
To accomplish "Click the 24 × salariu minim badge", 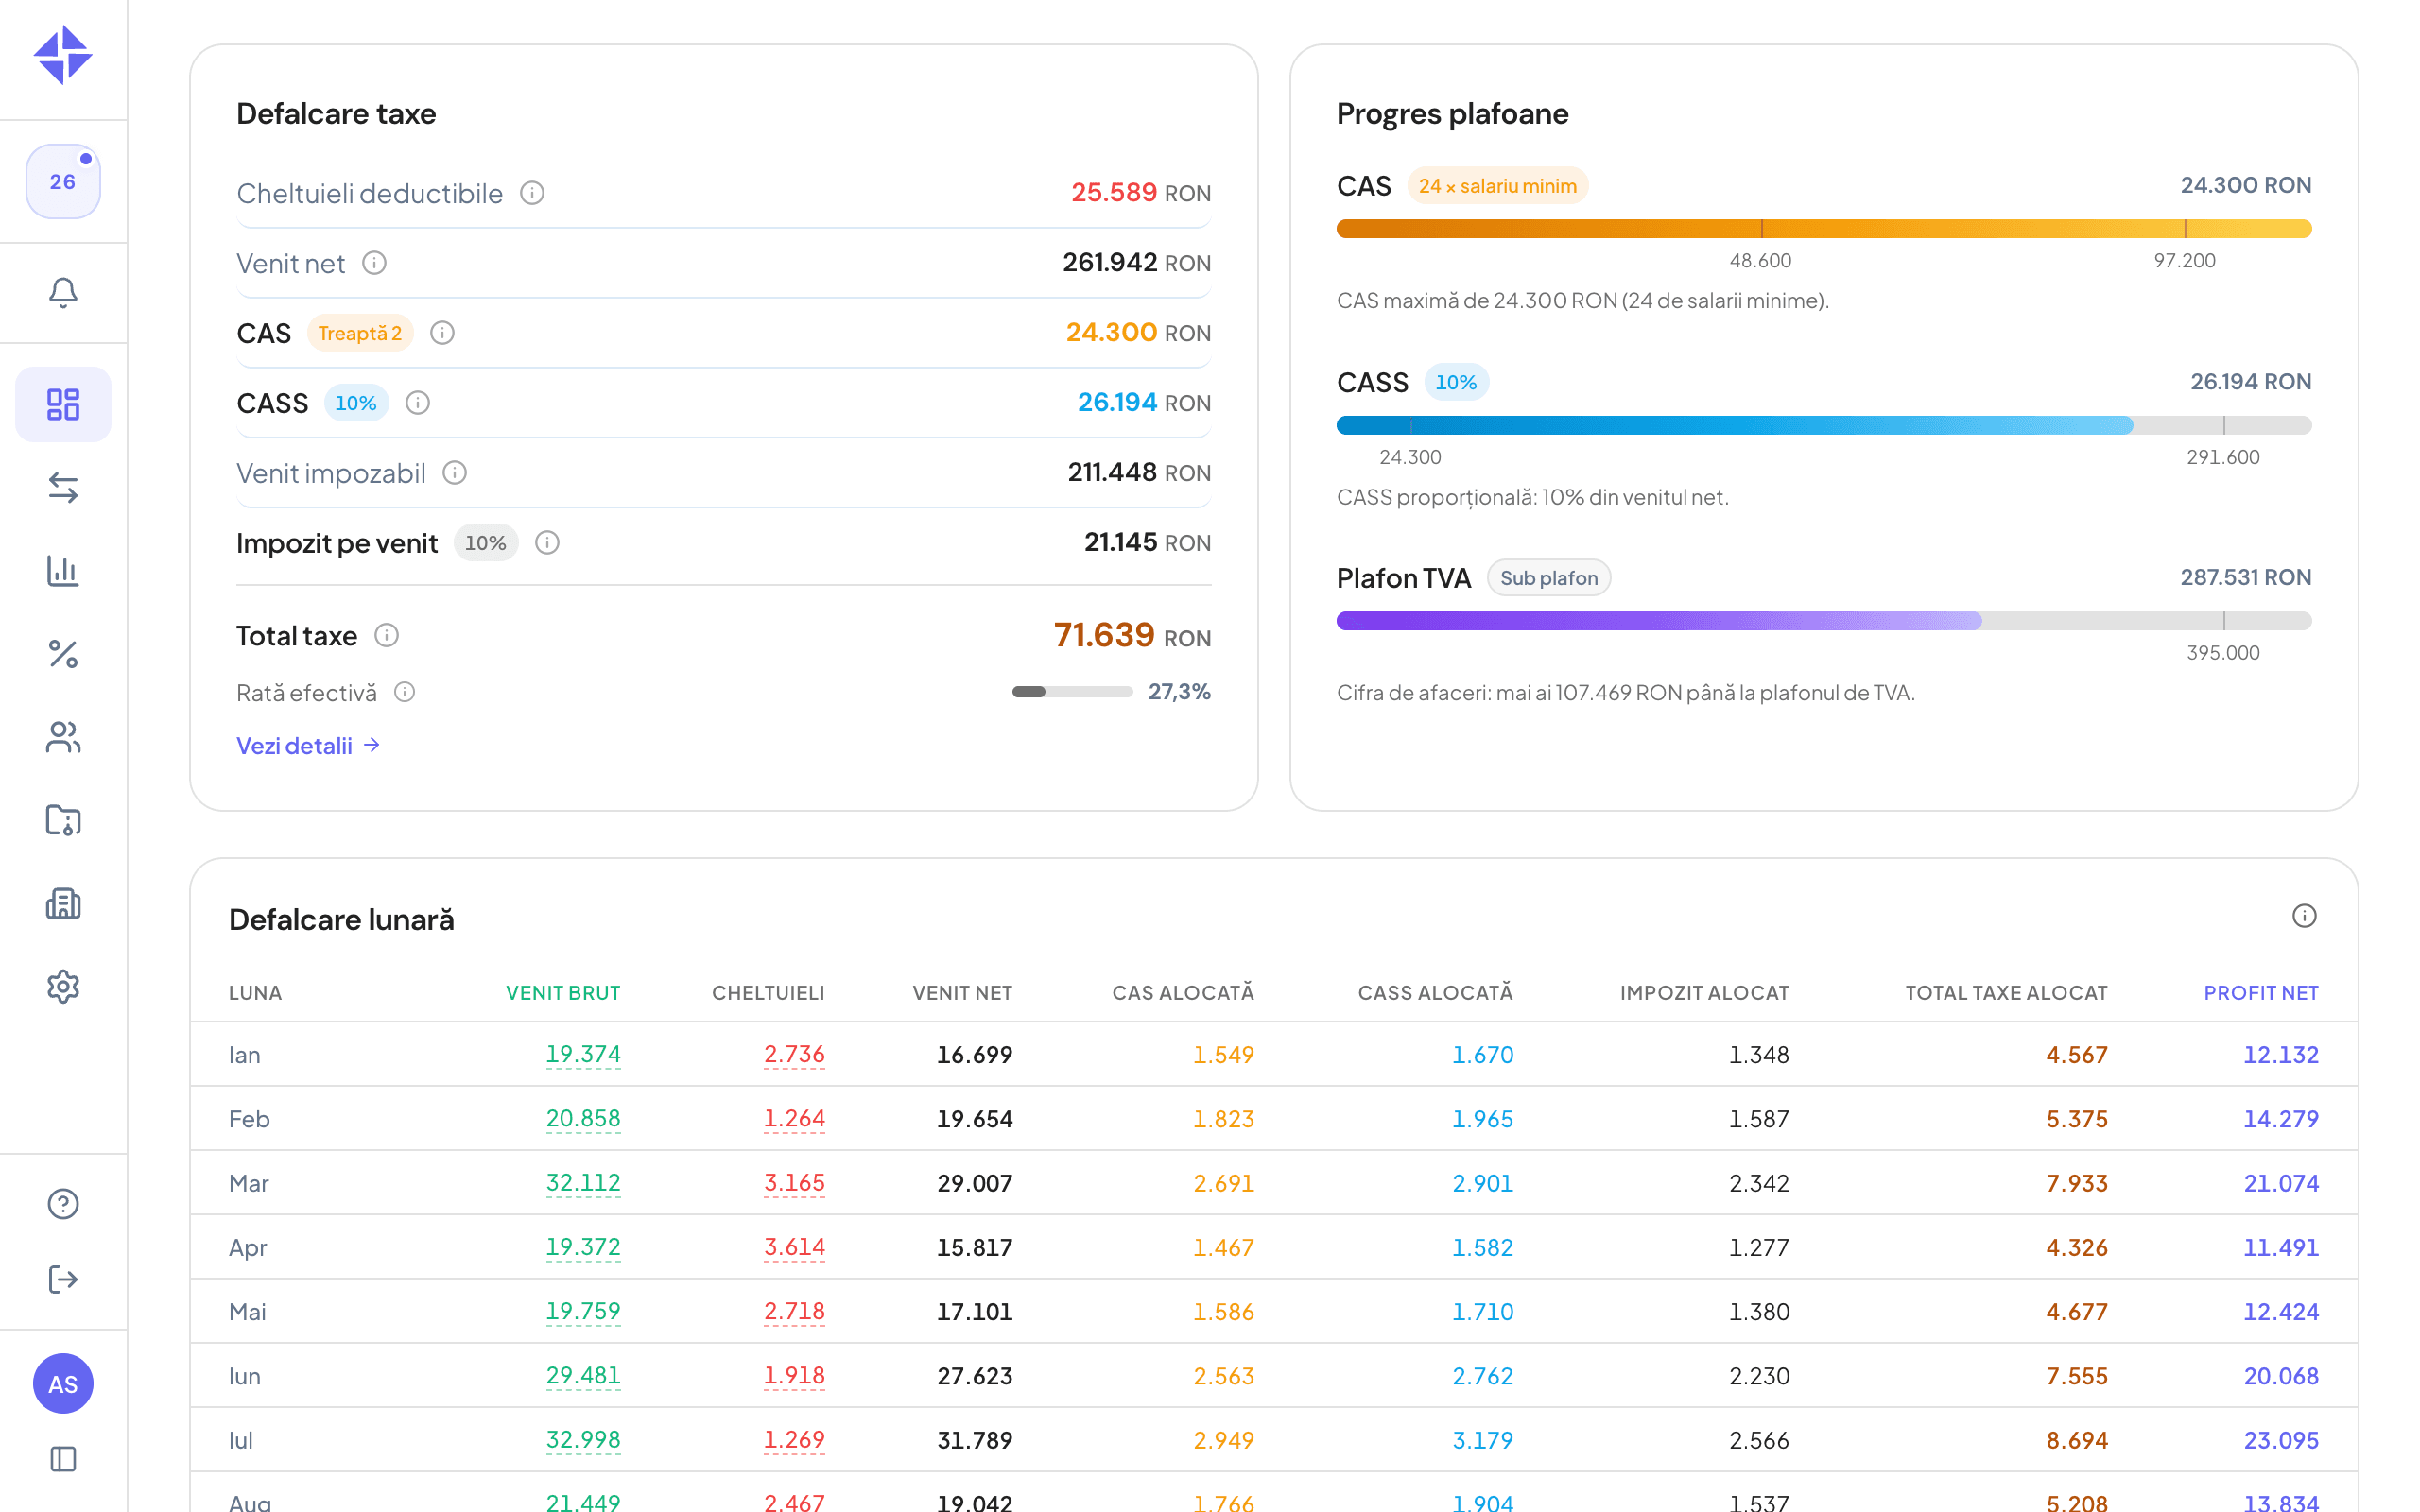I will (x=1497, y=186).
